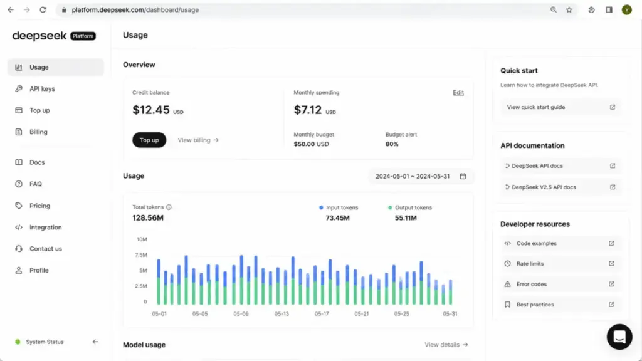The height and width of the screenshot is (361, 642).
Task: Click the $12.45 credit balance value
Action: click(150, 110)
